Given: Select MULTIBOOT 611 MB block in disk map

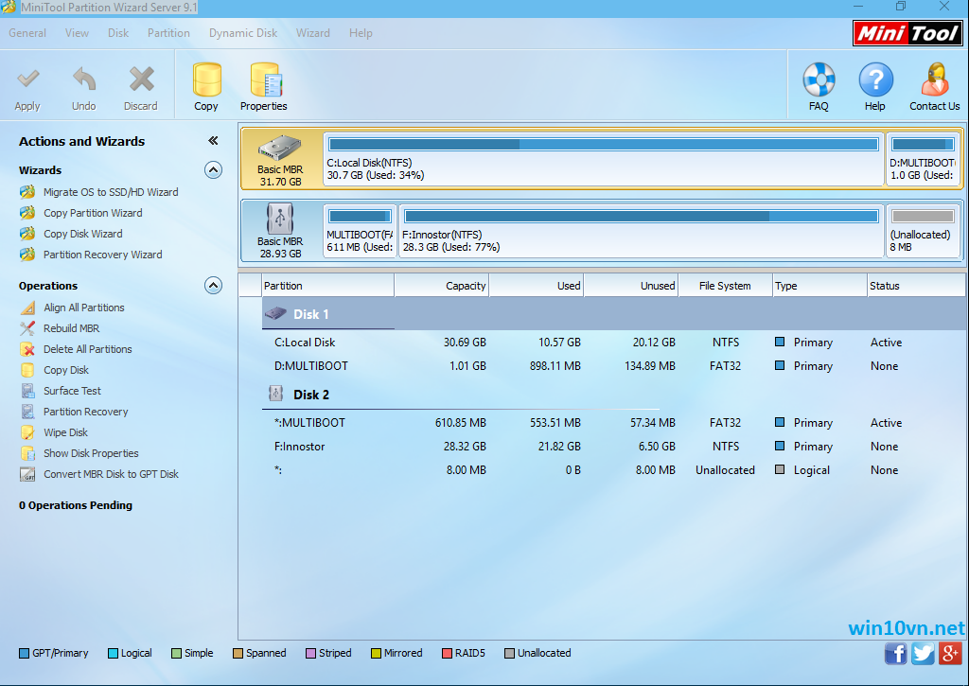Looking at the screenshot, I should click(x=360, y=231).
